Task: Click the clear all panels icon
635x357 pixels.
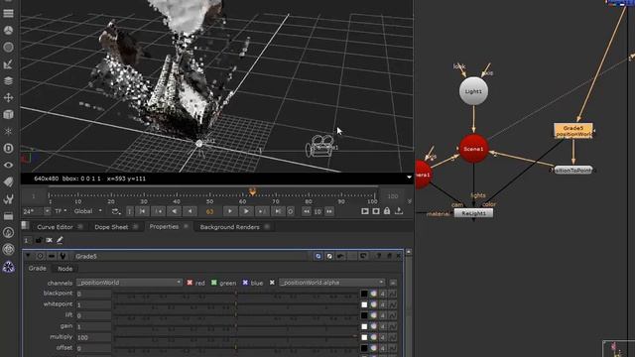Action: (x=49, y=240)
